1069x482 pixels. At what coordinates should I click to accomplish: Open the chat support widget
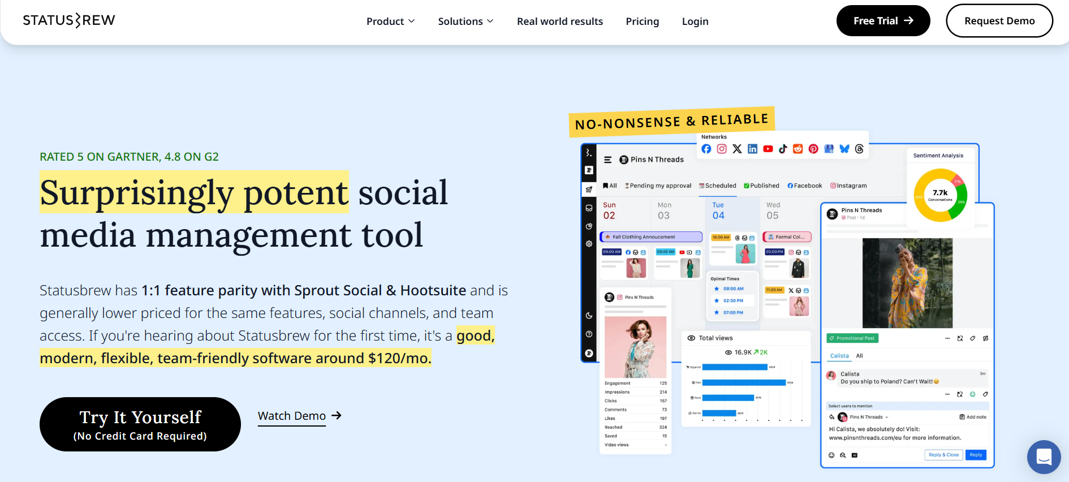(x=1044, y=457)
